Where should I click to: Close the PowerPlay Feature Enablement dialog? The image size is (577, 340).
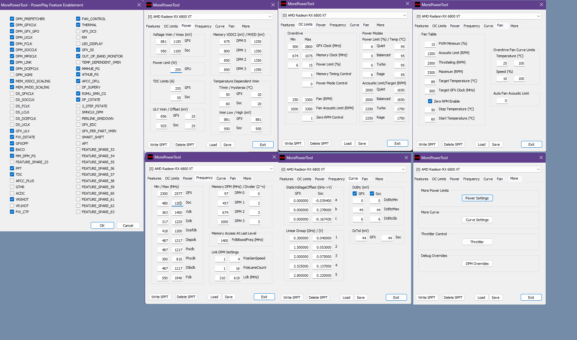(139, 5)
